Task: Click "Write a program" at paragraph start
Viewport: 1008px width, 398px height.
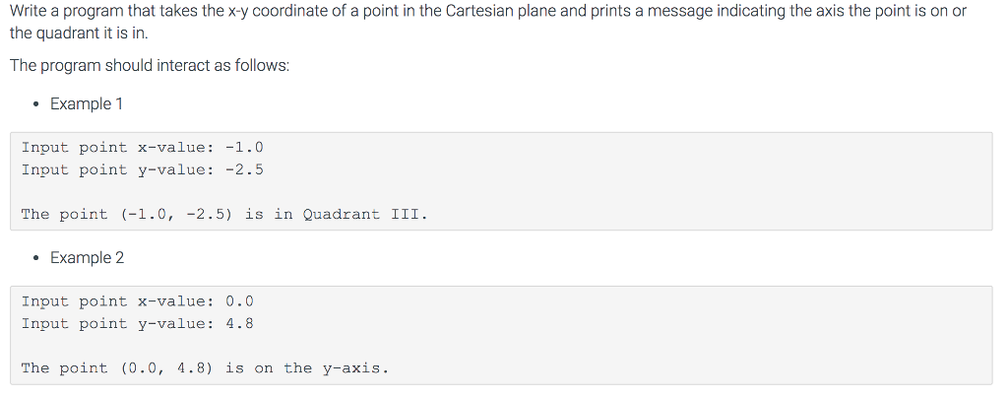Action: click(x=57, y=12)
